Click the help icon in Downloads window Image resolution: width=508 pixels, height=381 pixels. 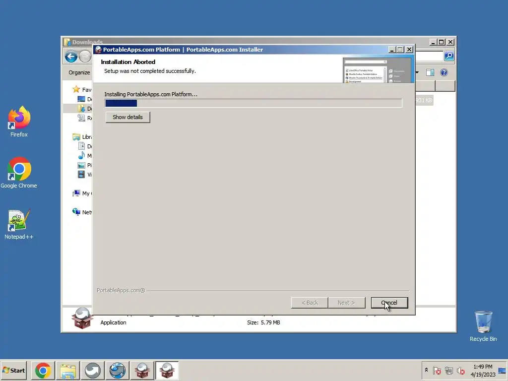444,72
